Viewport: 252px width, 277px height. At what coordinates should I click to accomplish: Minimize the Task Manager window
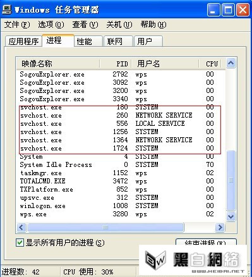pos(213,9)
